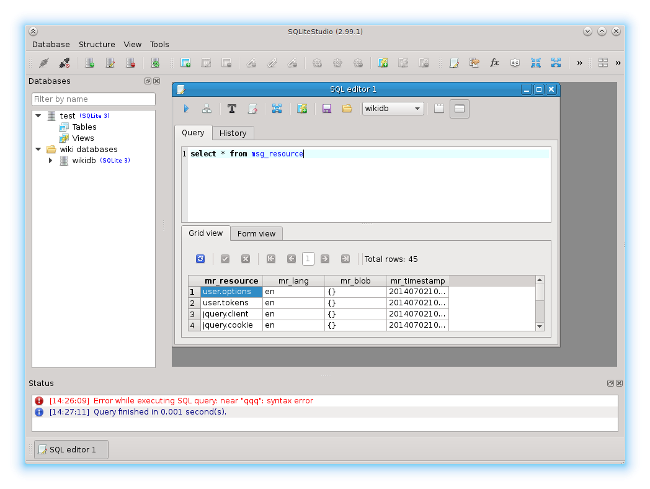Click the create view icon in main toolbar

click(383, 63)
